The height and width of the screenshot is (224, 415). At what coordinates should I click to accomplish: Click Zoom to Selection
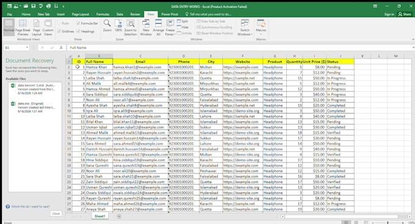(130, 28)
